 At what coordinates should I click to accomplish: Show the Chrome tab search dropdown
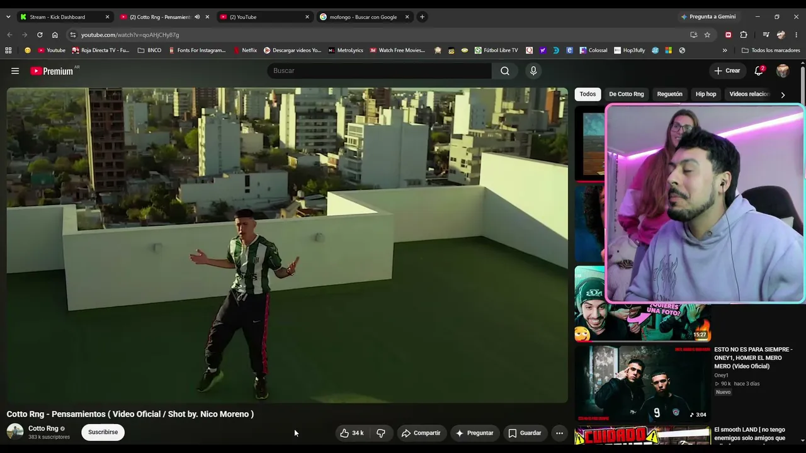pos(8,17)
